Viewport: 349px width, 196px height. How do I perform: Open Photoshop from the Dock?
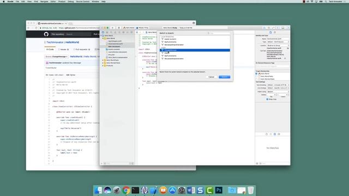click(219, 190)
